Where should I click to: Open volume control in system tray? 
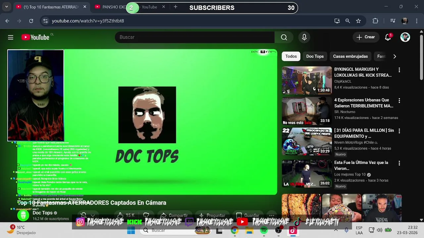coord(380,230)
